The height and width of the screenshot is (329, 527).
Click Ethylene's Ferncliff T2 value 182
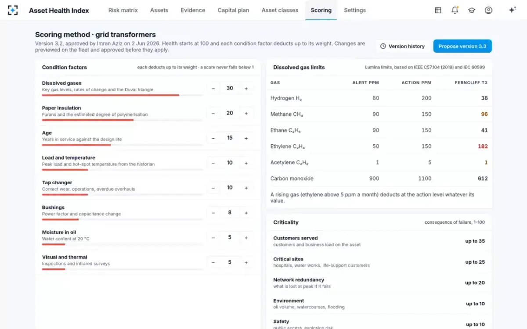pyautogui.click(x=483, y=147)
